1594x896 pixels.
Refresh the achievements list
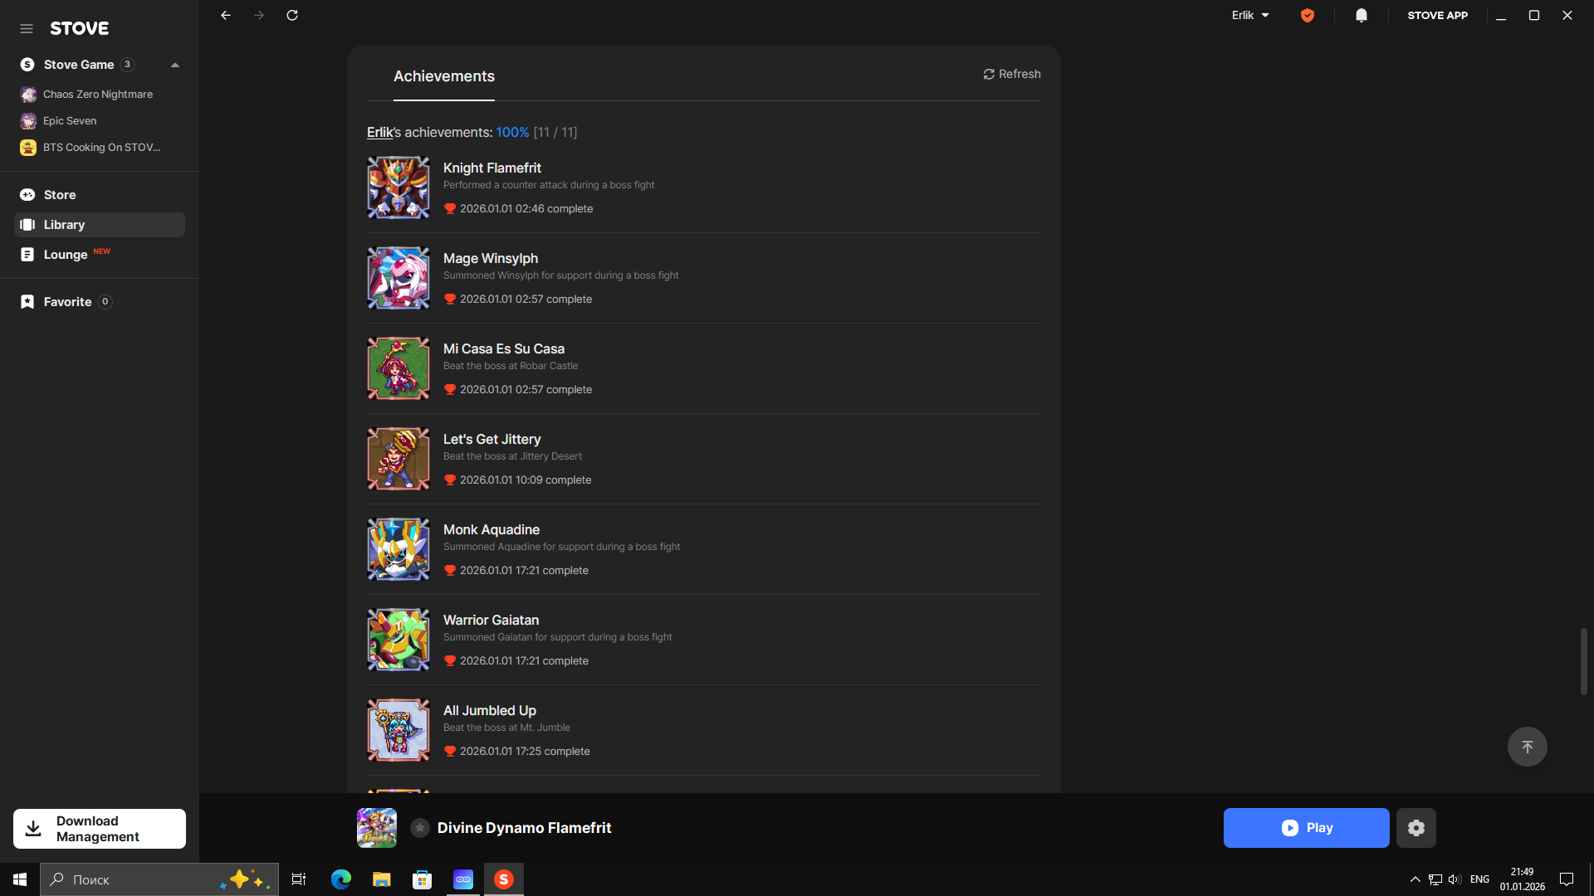[1011, 74]
